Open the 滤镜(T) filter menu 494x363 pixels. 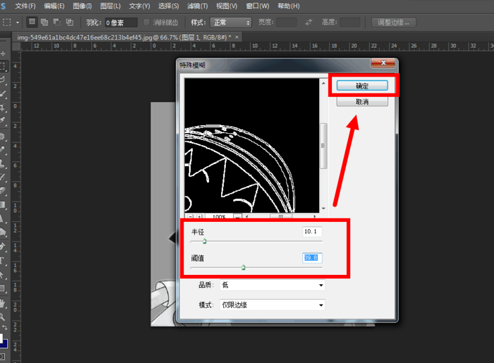[x=198, y=6]
